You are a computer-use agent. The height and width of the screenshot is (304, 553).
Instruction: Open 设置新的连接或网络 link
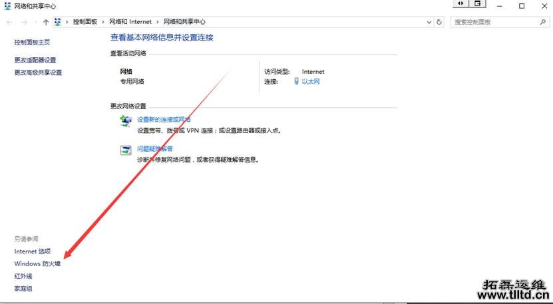[164, 120]
